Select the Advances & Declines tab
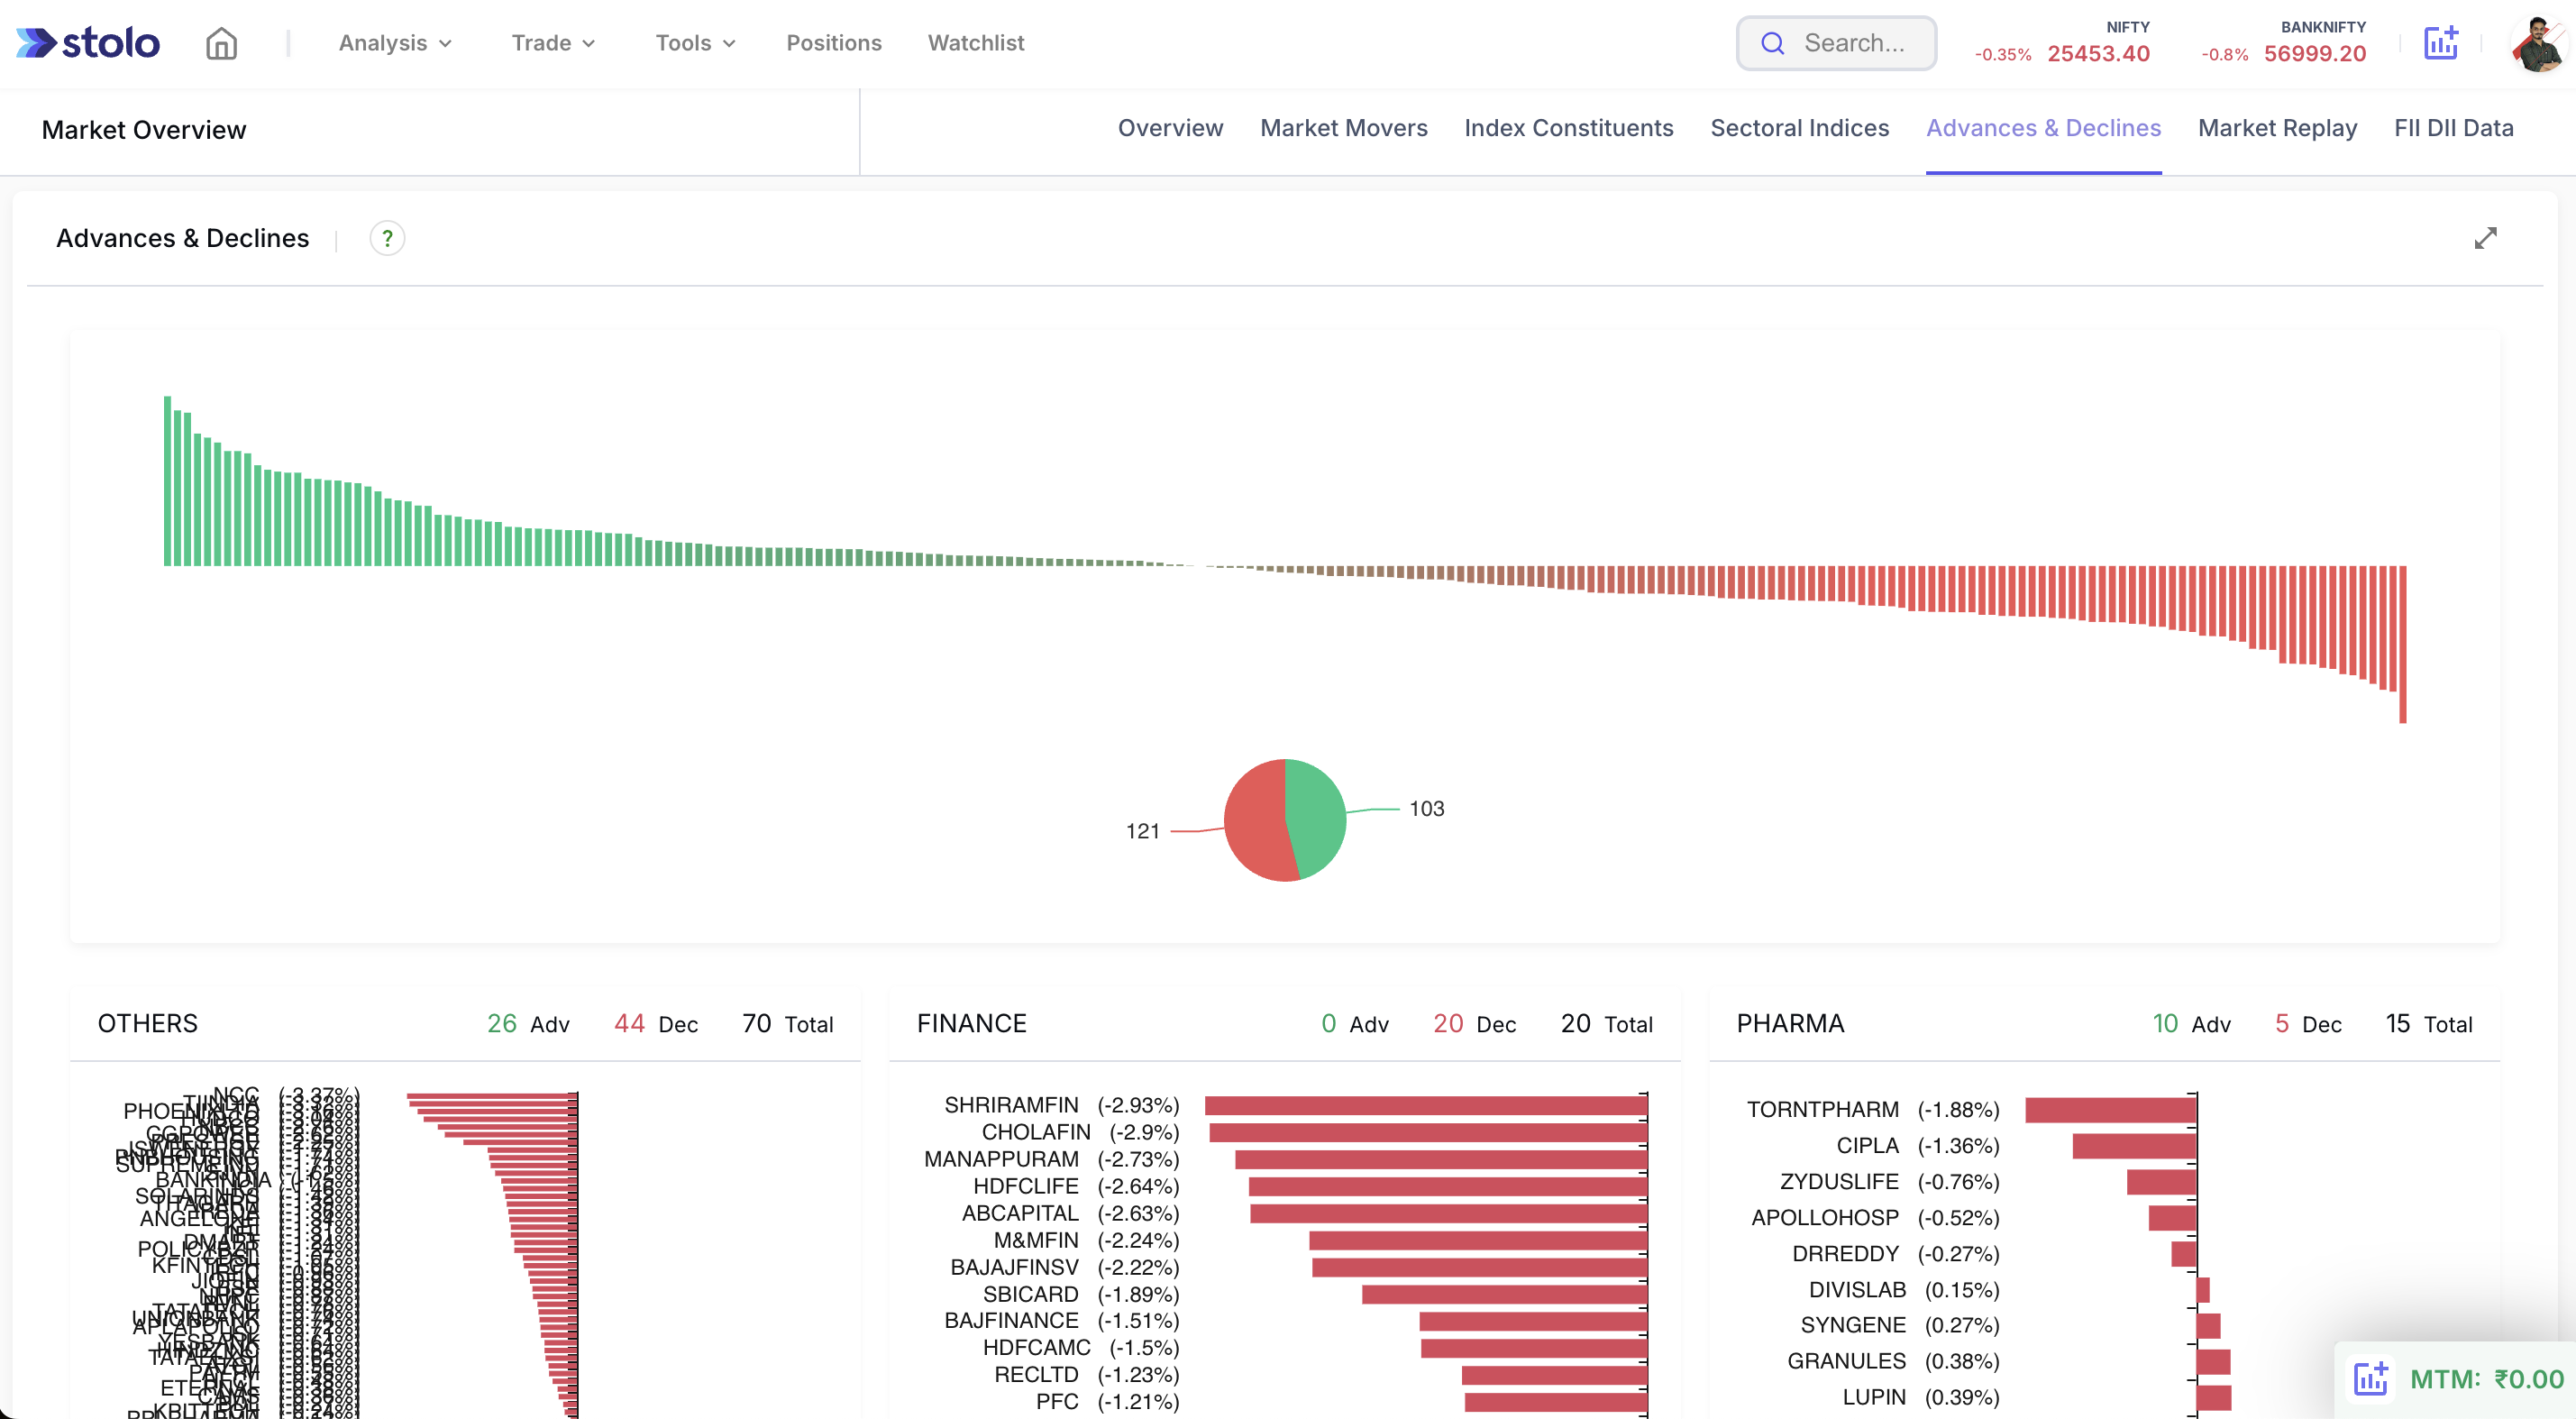Viewport: 2576px width, 1419px height. click(x=2043, y=128)
